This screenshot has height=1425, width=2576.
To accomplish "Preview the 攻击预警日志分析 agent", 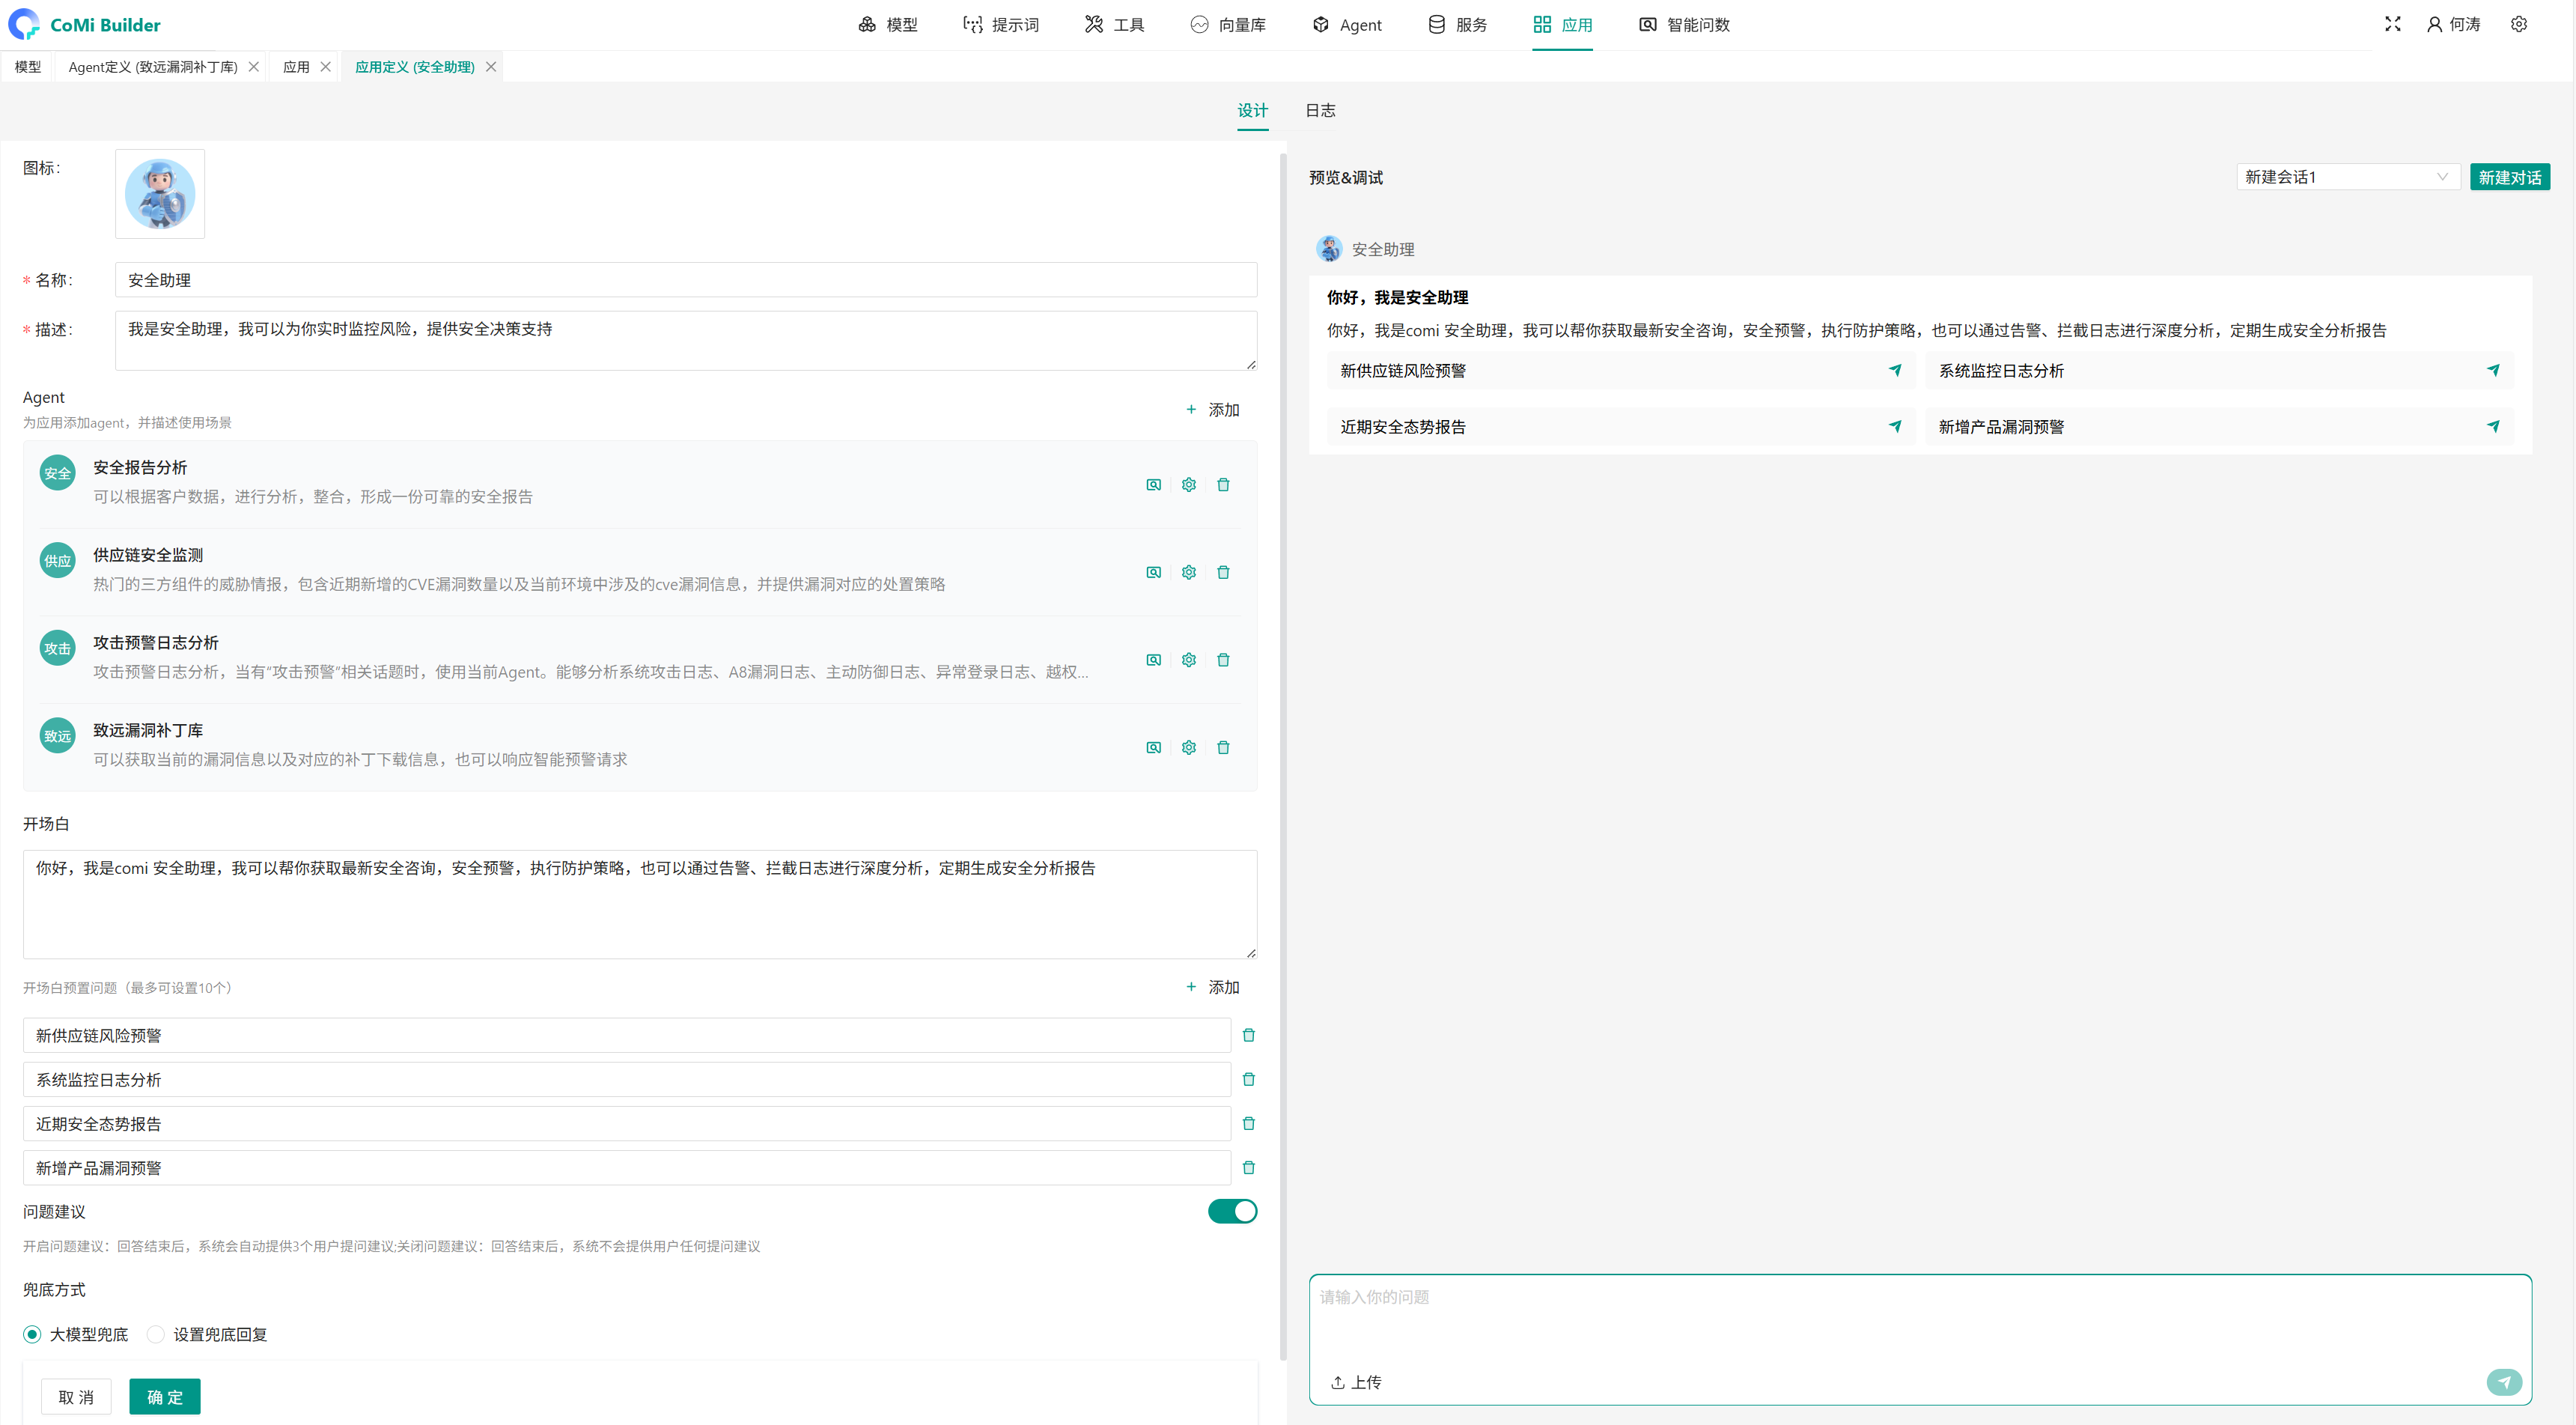I will point(1154,660).
